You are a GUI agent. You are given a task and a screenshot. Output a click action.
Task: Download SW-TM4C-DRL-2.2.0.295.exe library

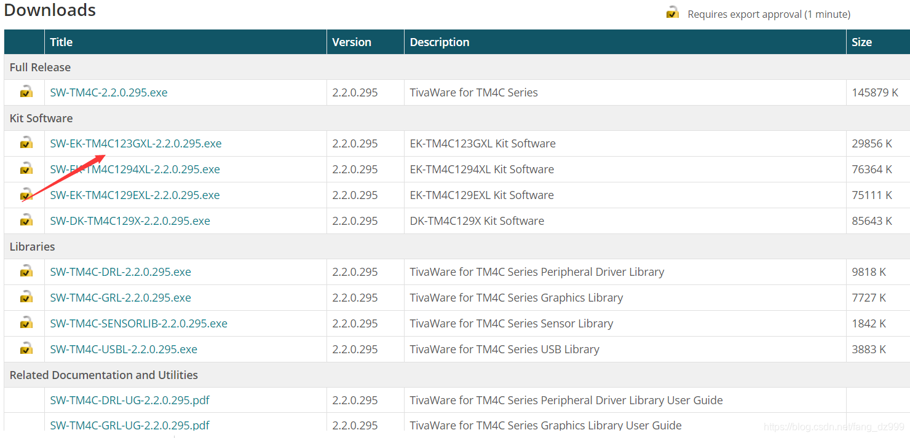tap(121, 272)
